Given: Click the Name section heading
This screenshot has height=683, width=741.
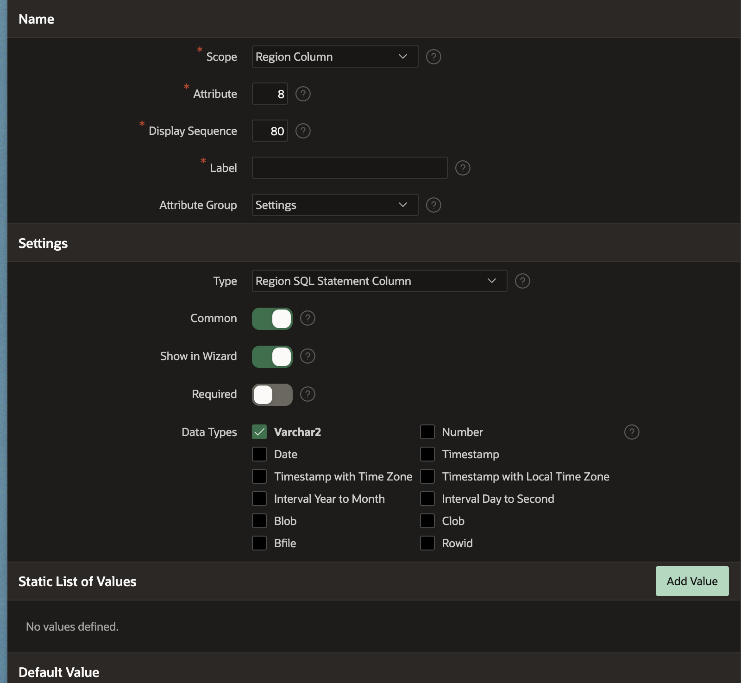Looking at the screenshot, I should [x=36, y=19].
